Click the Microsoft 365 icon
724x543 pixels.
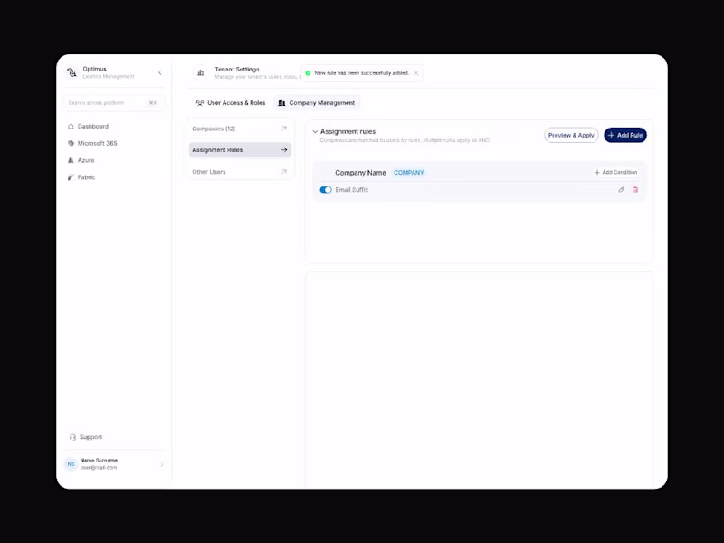click(71, 143)
